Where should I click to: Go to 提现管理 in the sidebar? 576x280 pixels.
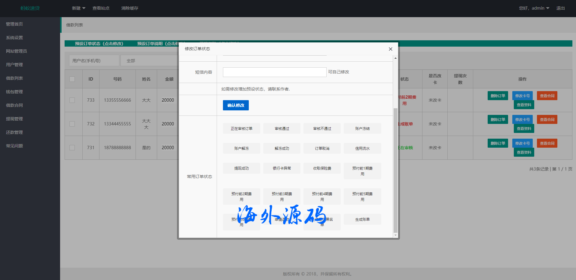tap(14, 119)
